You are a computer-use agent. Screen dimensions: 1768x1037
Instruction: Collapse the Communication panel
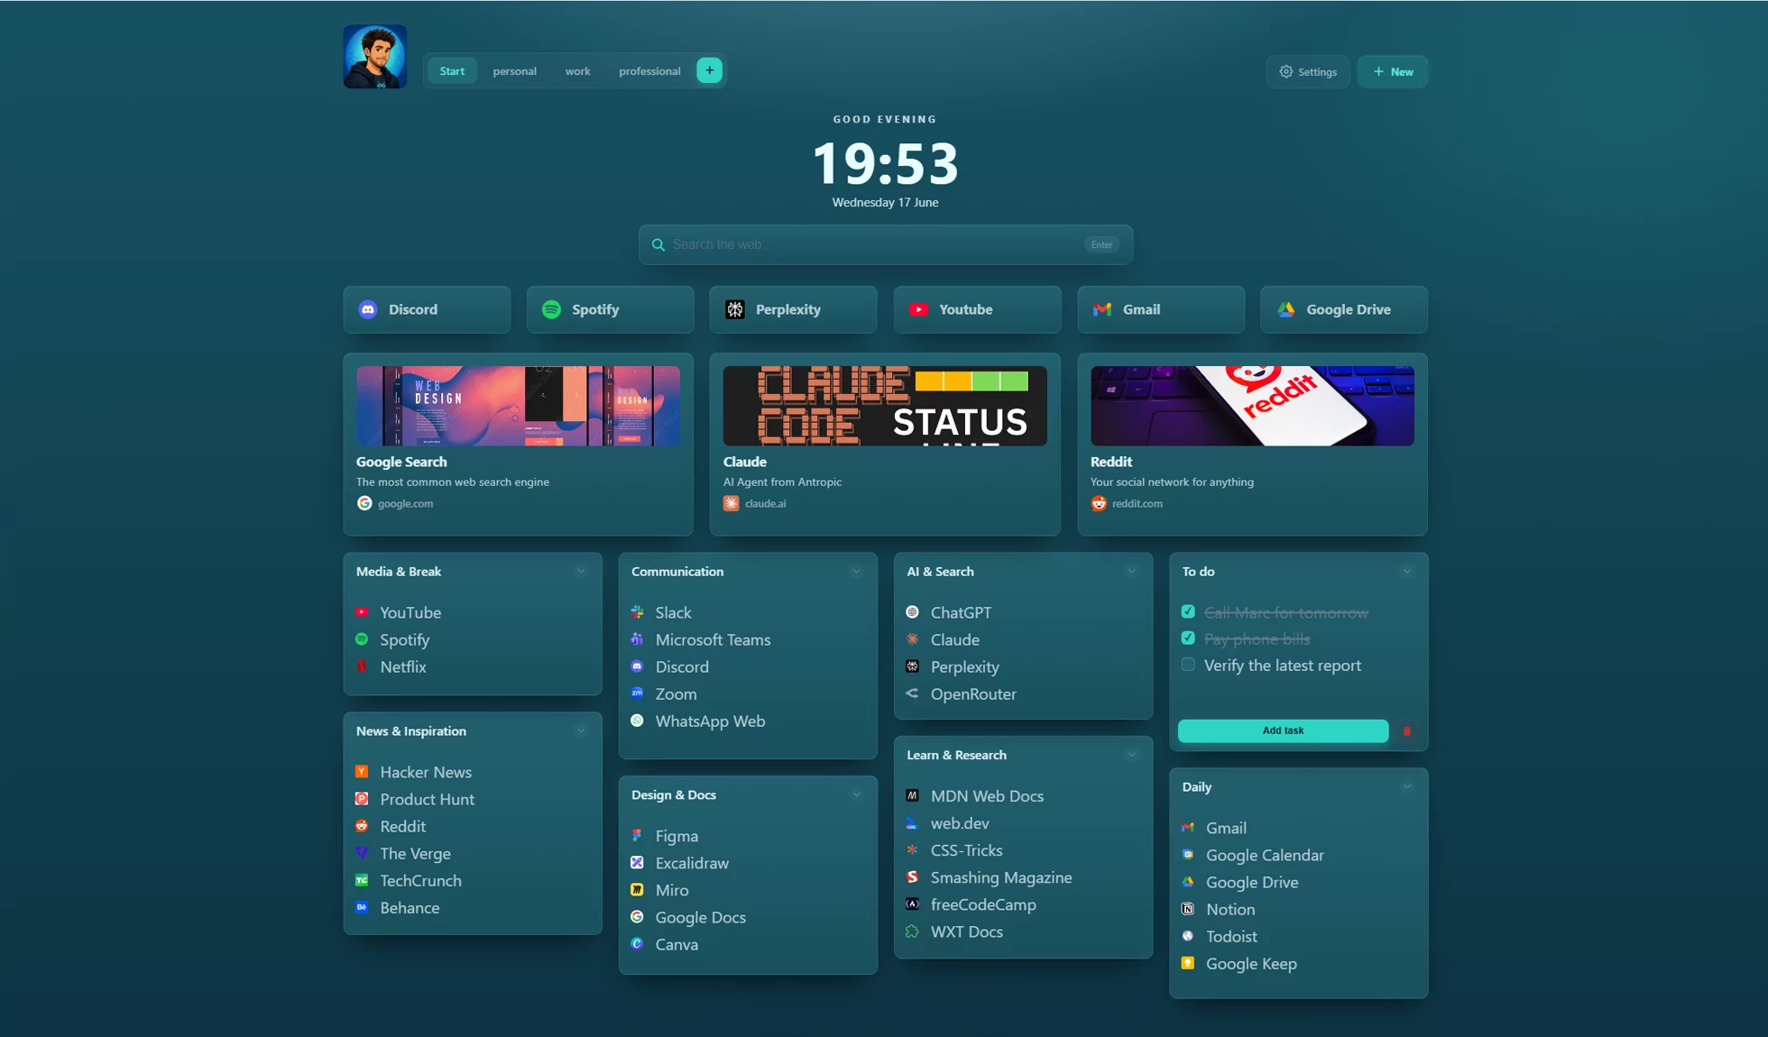click(x=856, y=571)
